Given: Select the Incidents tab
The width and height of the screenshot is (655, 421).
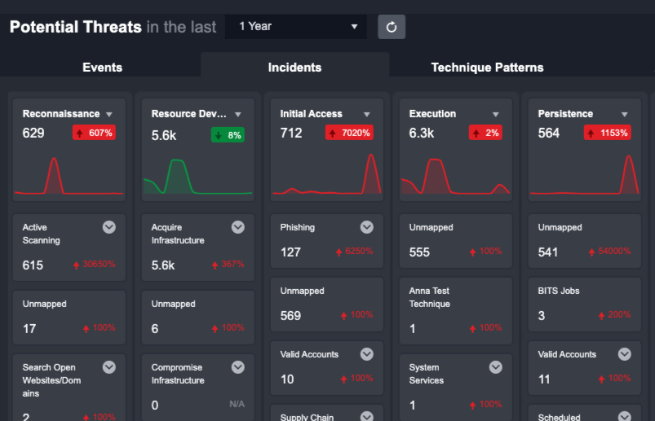Looking at the screenshot, I should [x=294, y=68].
